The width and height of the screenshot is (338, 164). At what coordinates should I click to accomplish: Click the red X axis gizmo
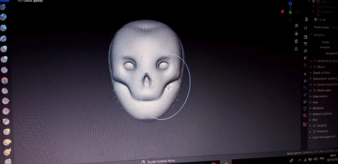pos(282,11)
